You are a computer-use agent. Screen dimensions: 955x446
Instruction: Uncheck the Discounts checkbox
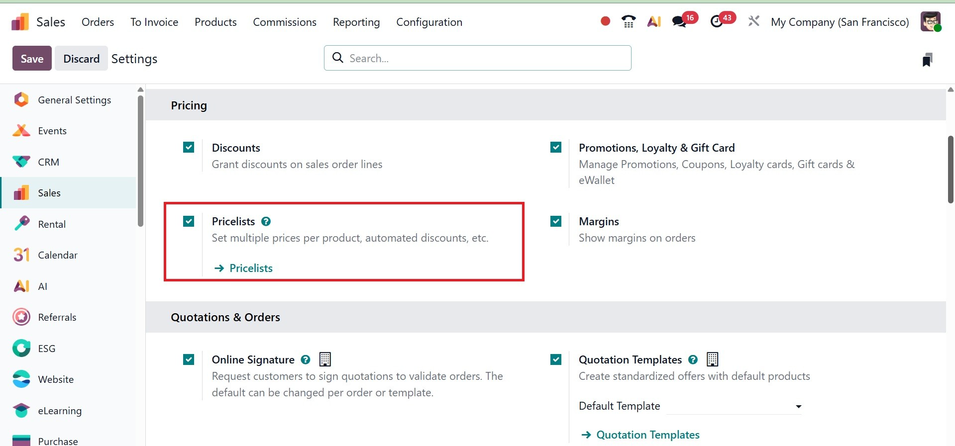[x=189, y=147]
